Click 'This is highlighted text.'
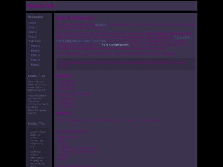 coord(114,45)
